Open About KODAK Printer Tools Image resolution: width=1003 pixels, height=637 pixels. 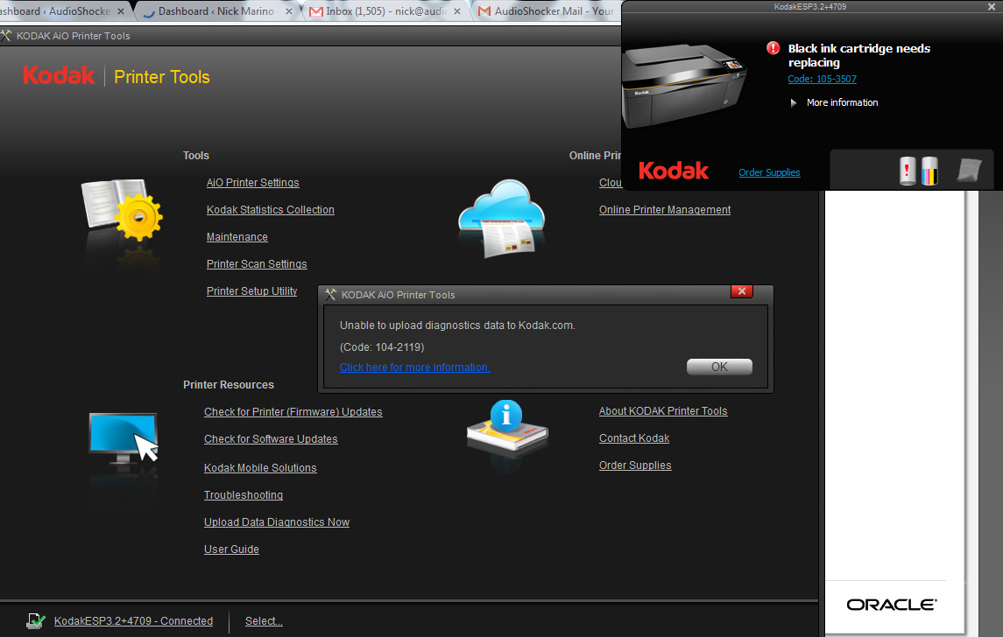(x=663, y=411)
